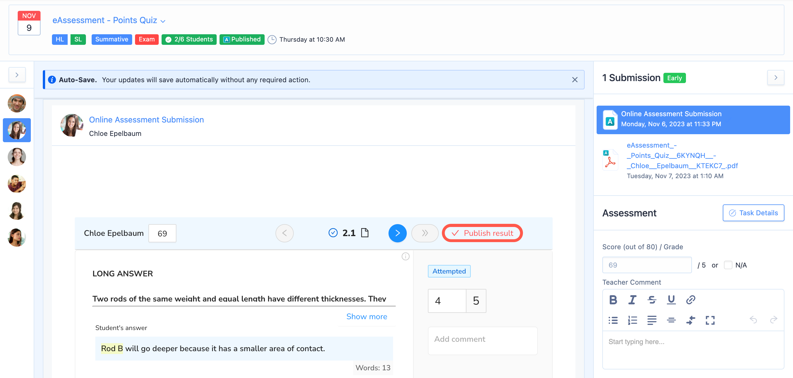The height and width of the screenshot is (378, 793).
Task: Click the Add comment field
Action: 482,340
